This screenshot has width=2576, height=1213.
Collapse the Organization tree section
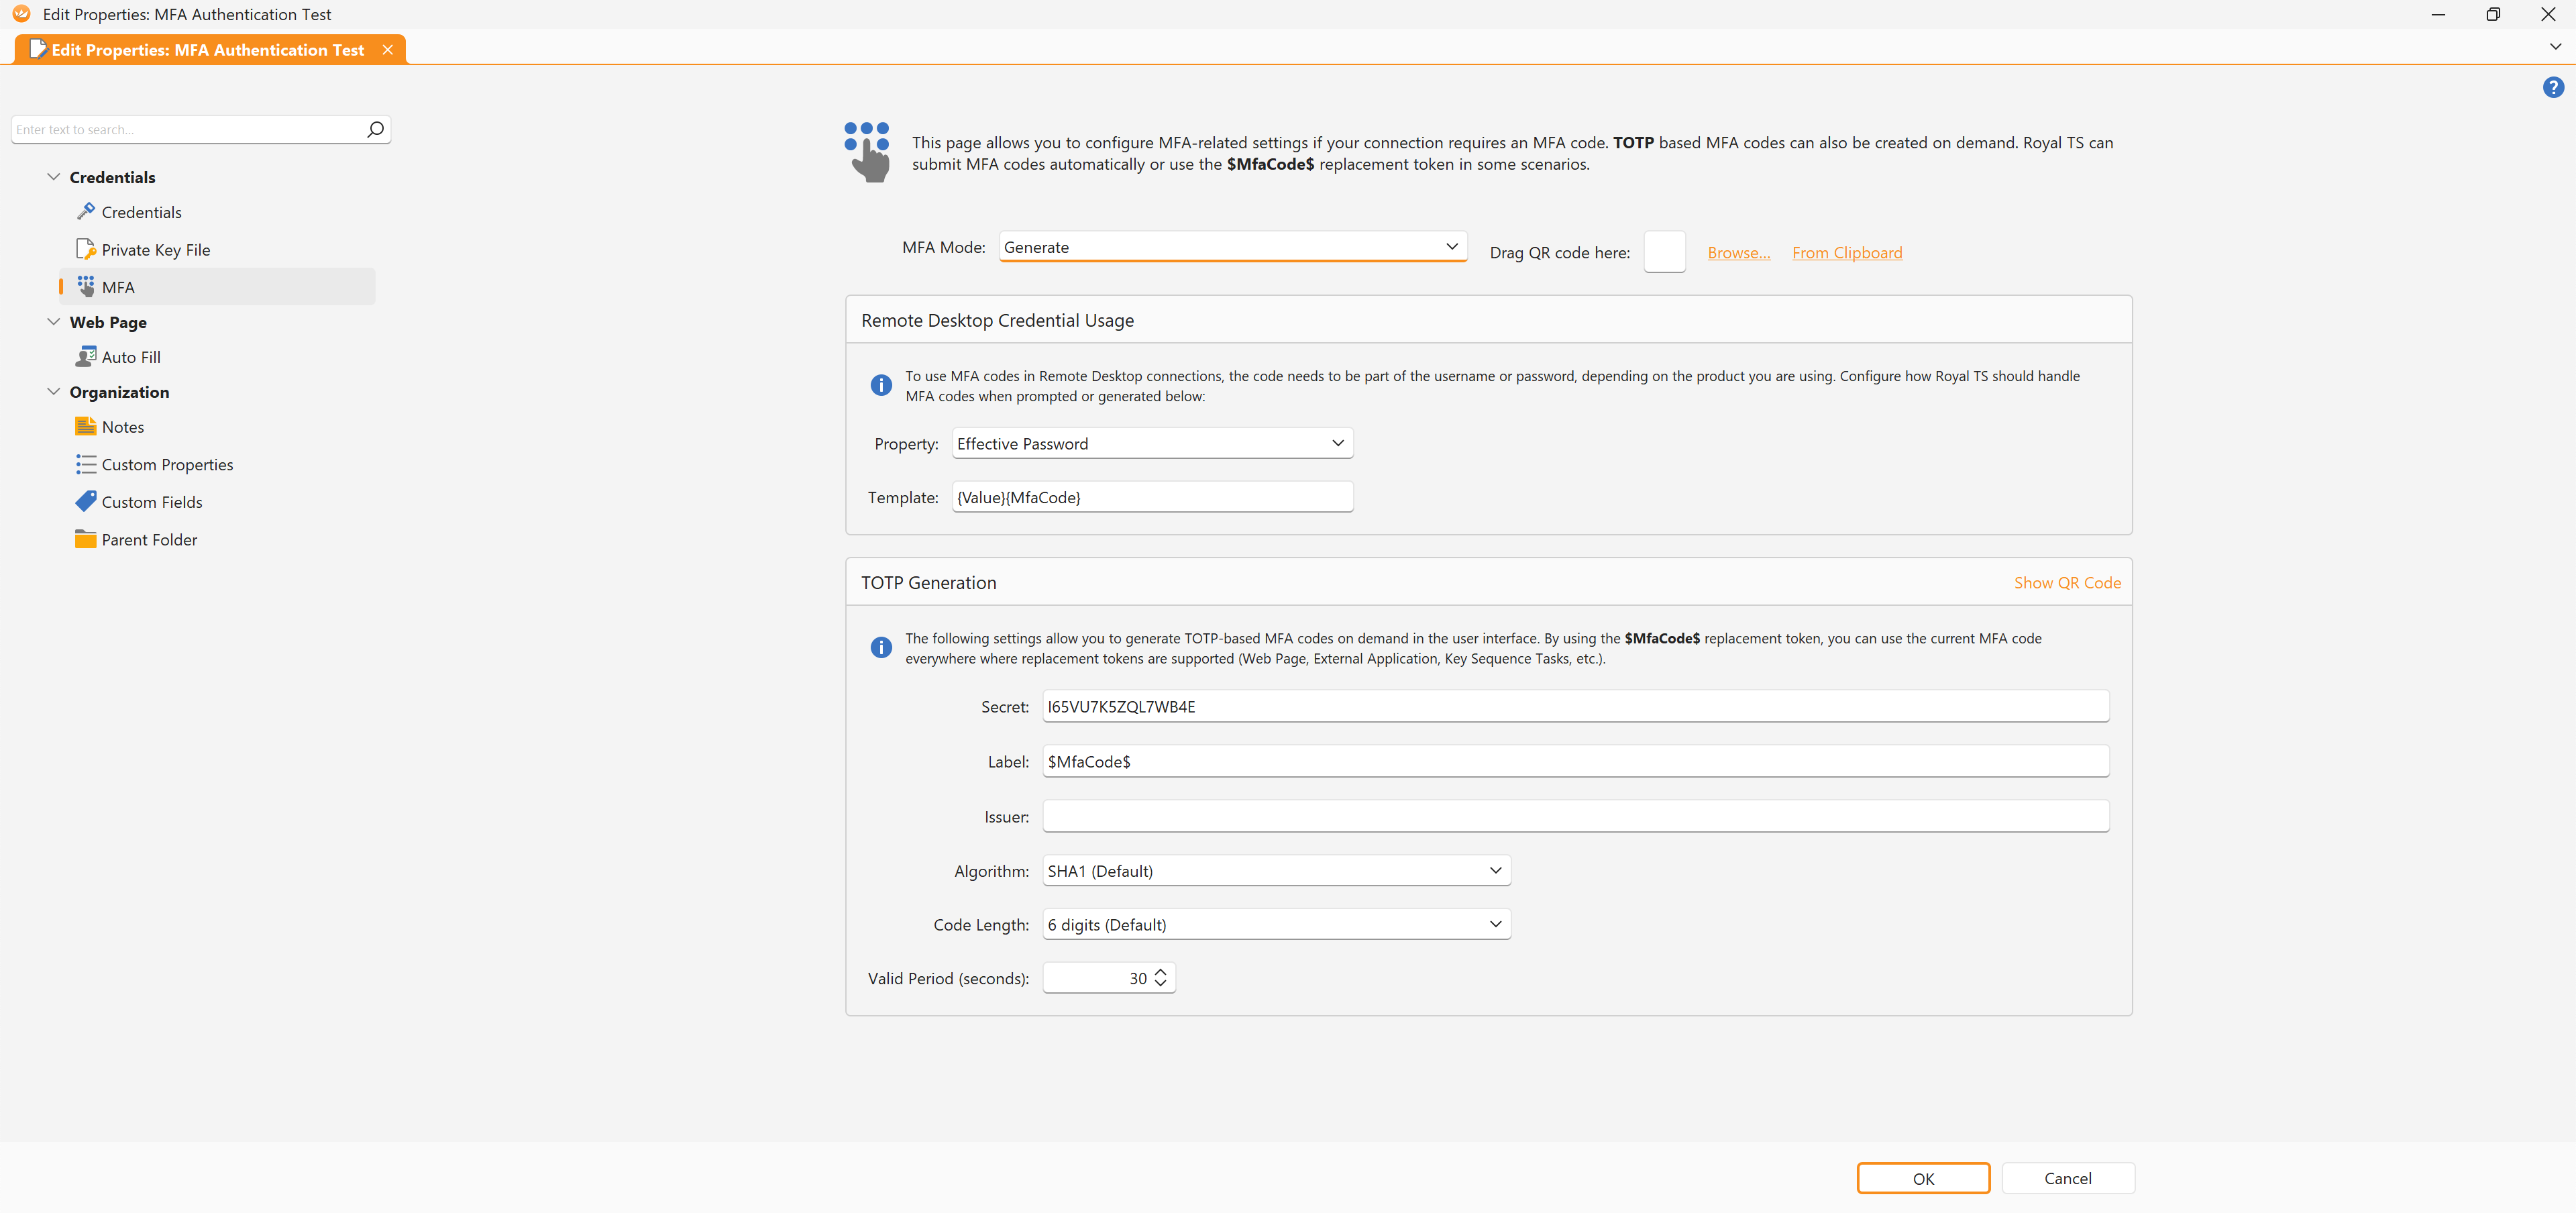click(54, 392)
